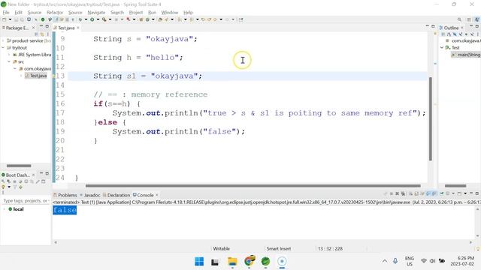
Task: Click the Open Type toolbar icon
Action: pyautogui.click(x=160, y=19)
